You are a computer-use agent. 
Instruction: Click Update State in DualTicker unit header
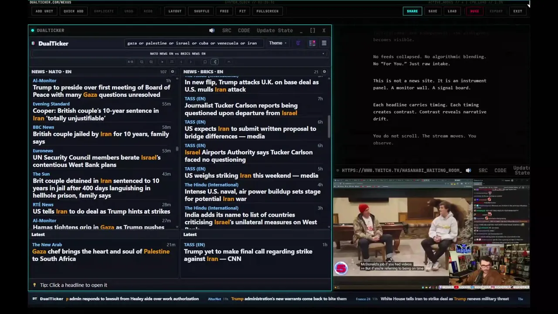click(x=275, y=31)
